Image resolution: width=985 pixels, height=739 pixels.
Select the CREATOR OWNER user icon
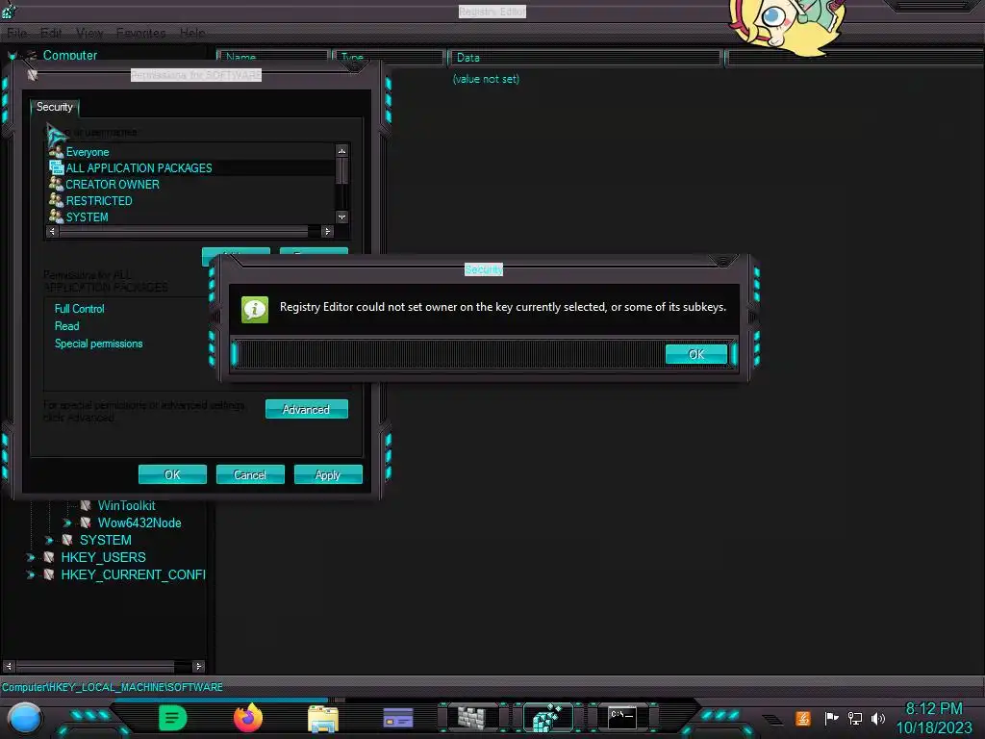click(x=56, y=184)
